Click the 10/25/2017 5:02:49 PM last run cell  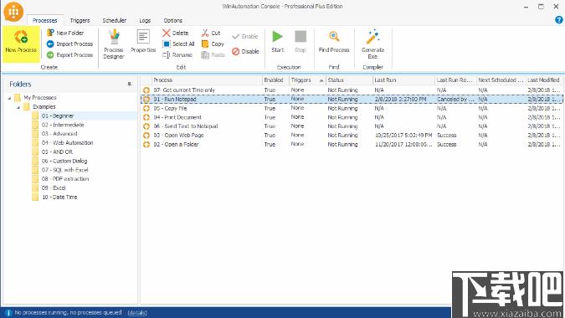point(403,136)
